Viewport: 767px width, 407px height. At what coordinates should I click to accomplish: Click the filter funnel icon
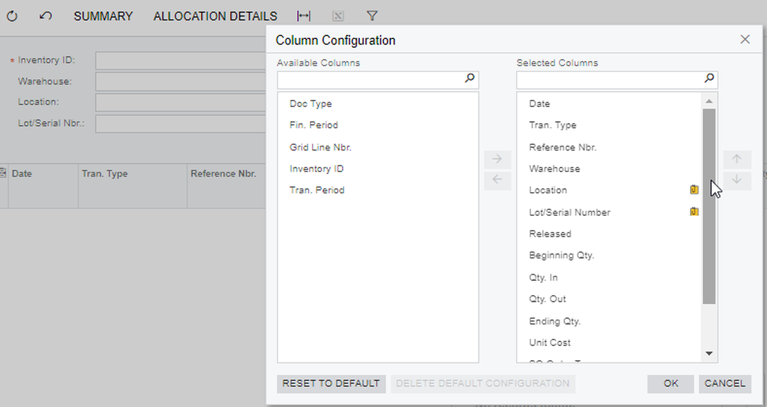(x=372, y=16)
